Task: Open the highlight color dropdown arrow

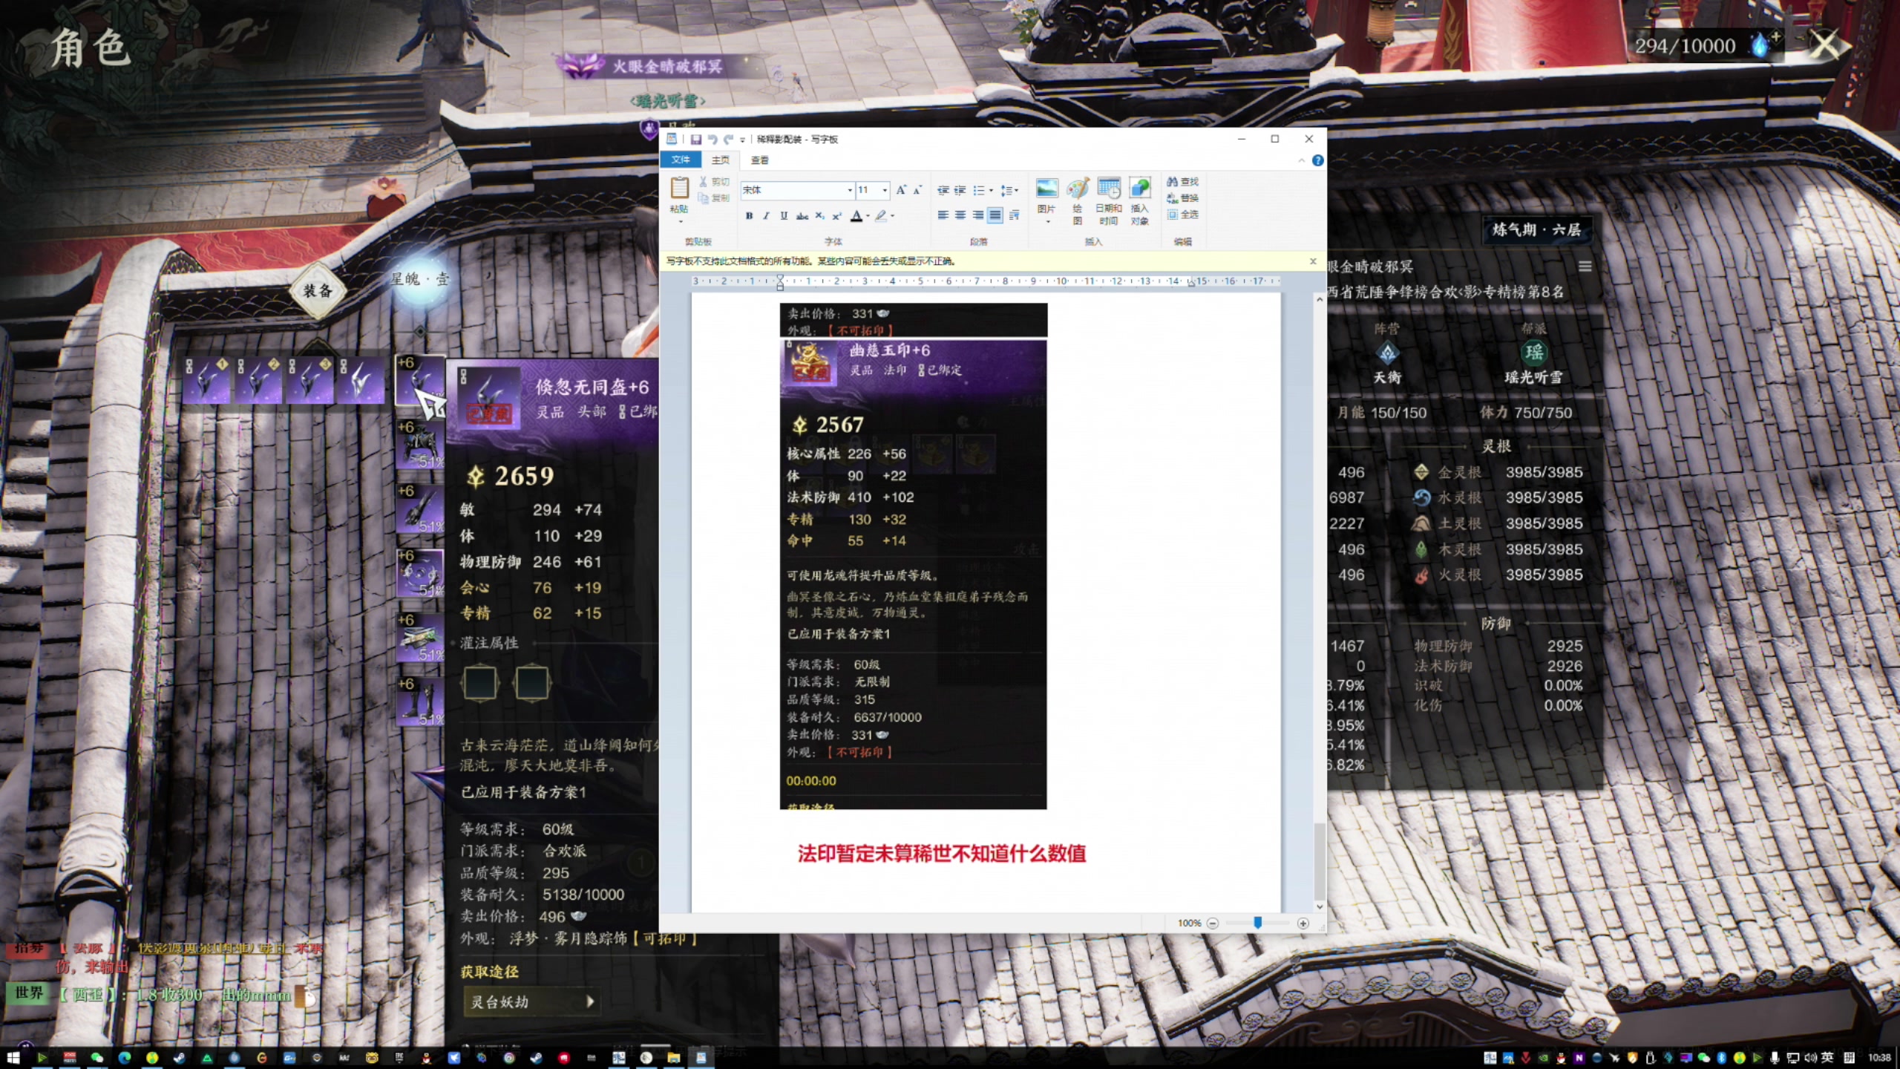Action: click(x=892, y=216)
